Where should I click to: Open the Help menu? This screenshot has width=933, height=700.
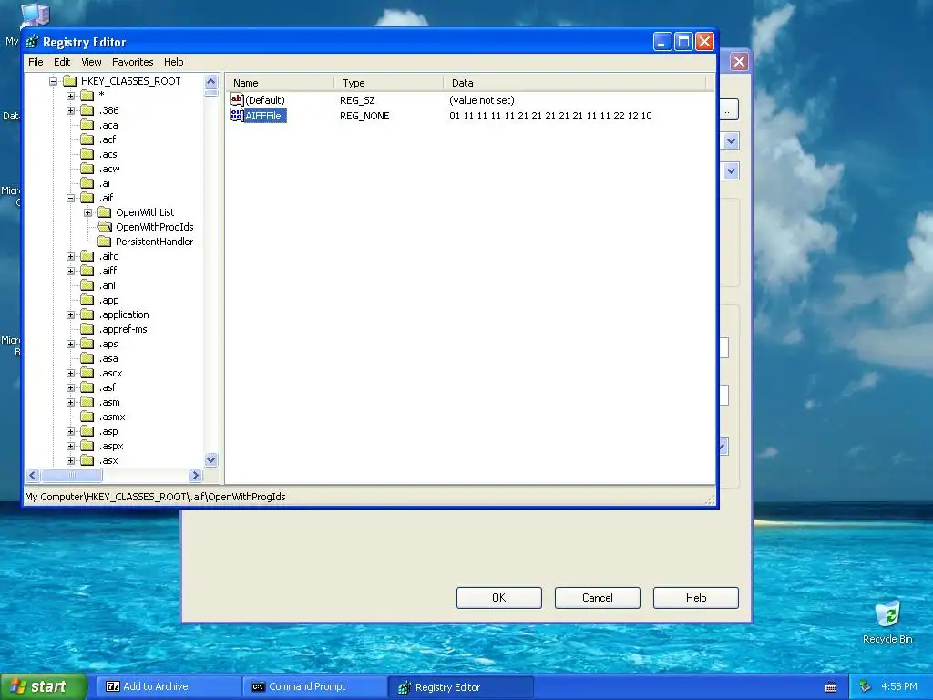(x=174, y=62)
